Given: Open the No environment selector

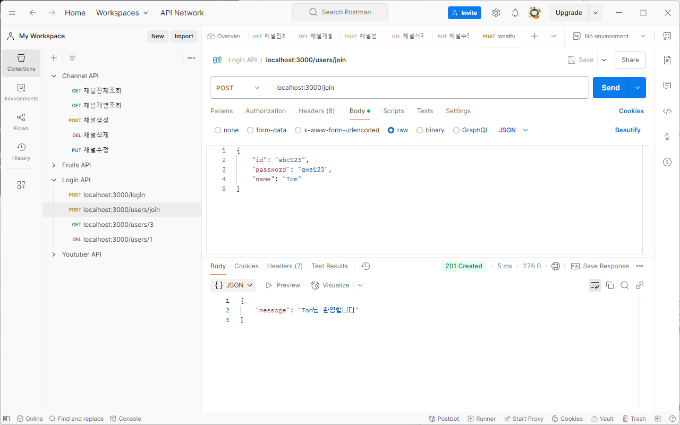Looking at the screenshot, I should (x=609, y=36).
